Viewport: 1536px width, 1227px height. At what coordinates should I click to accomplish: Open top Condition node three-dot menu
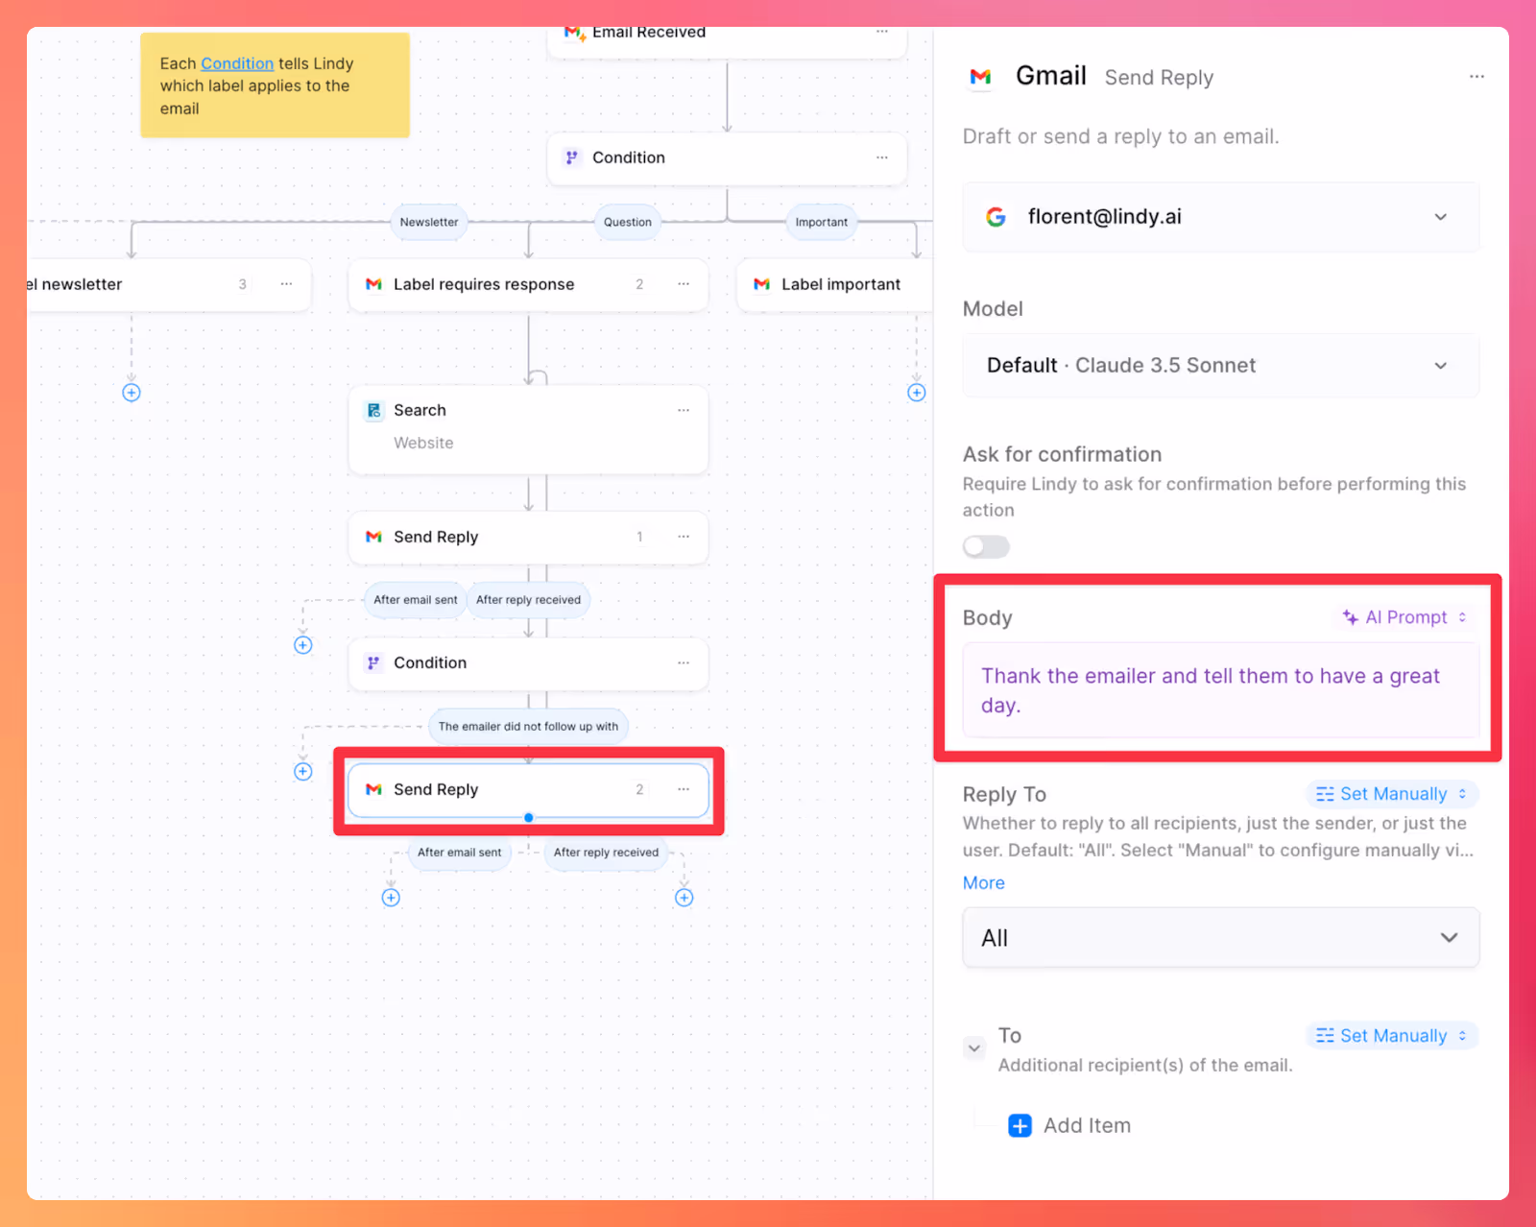[881, 157]
